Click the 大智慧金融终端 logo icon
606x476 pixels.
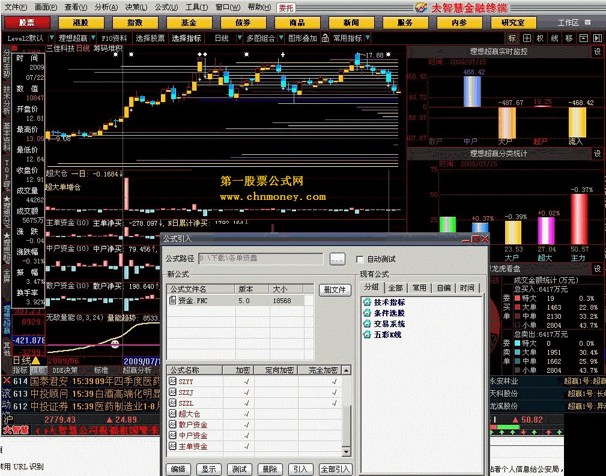tap(421, 7)
